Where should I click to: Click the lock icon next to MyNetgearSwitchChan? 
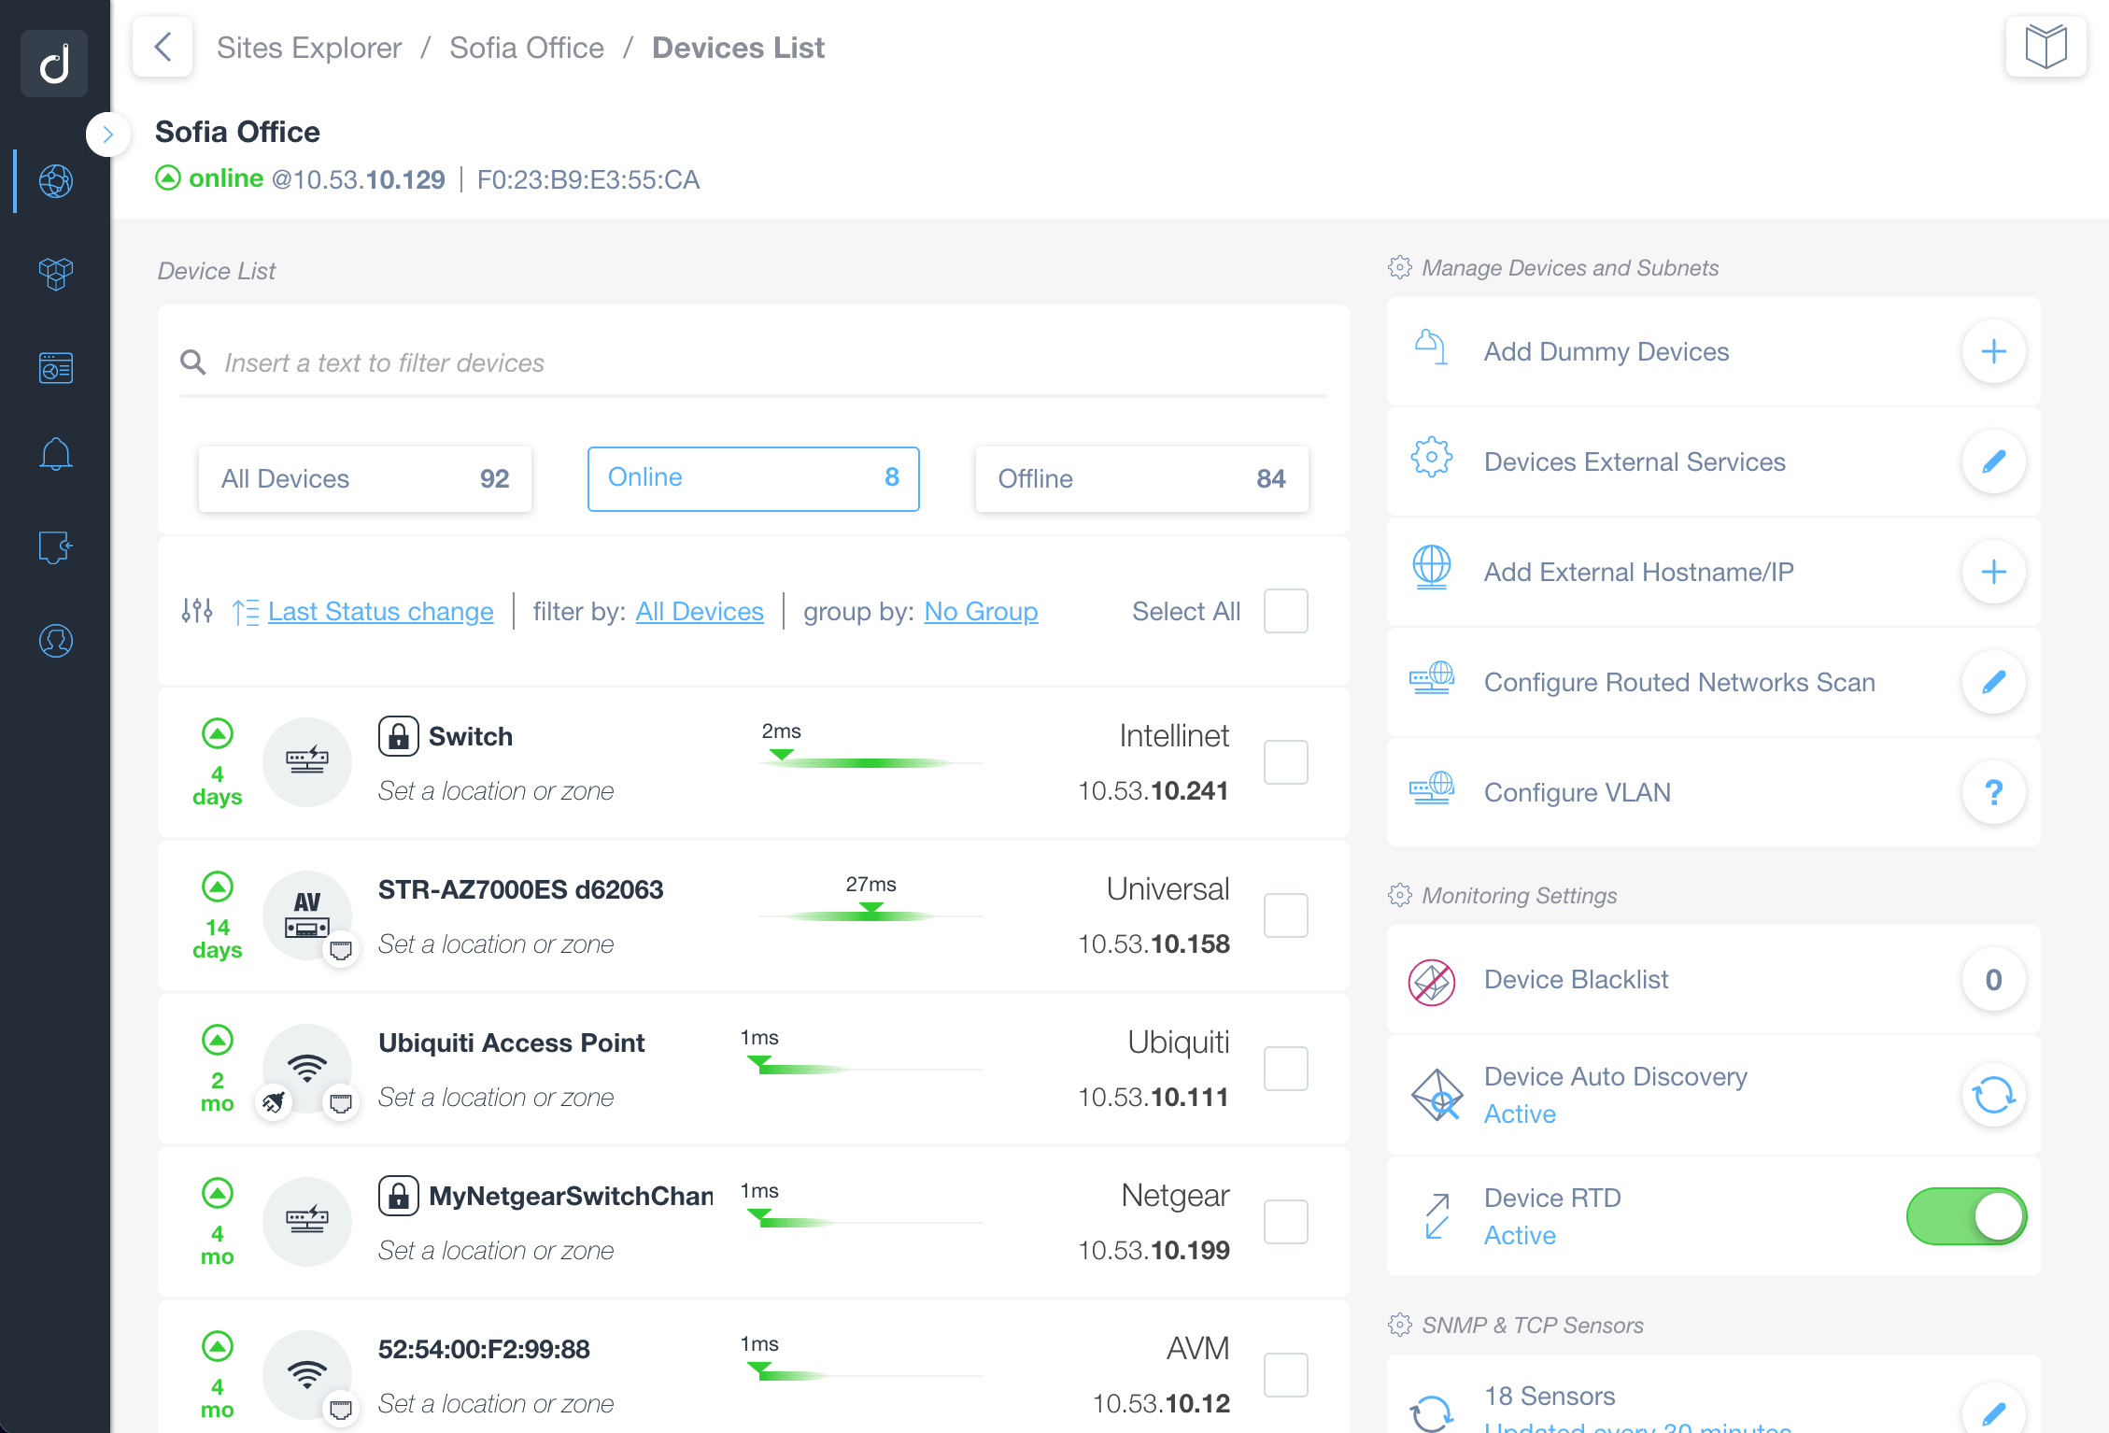click(398, 1196)
